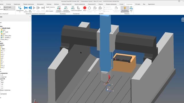The height and width of the screenshot is (103, 184).
Task: Open the Feature group (Группа элементов) tab
Action: tap(80, 4)
